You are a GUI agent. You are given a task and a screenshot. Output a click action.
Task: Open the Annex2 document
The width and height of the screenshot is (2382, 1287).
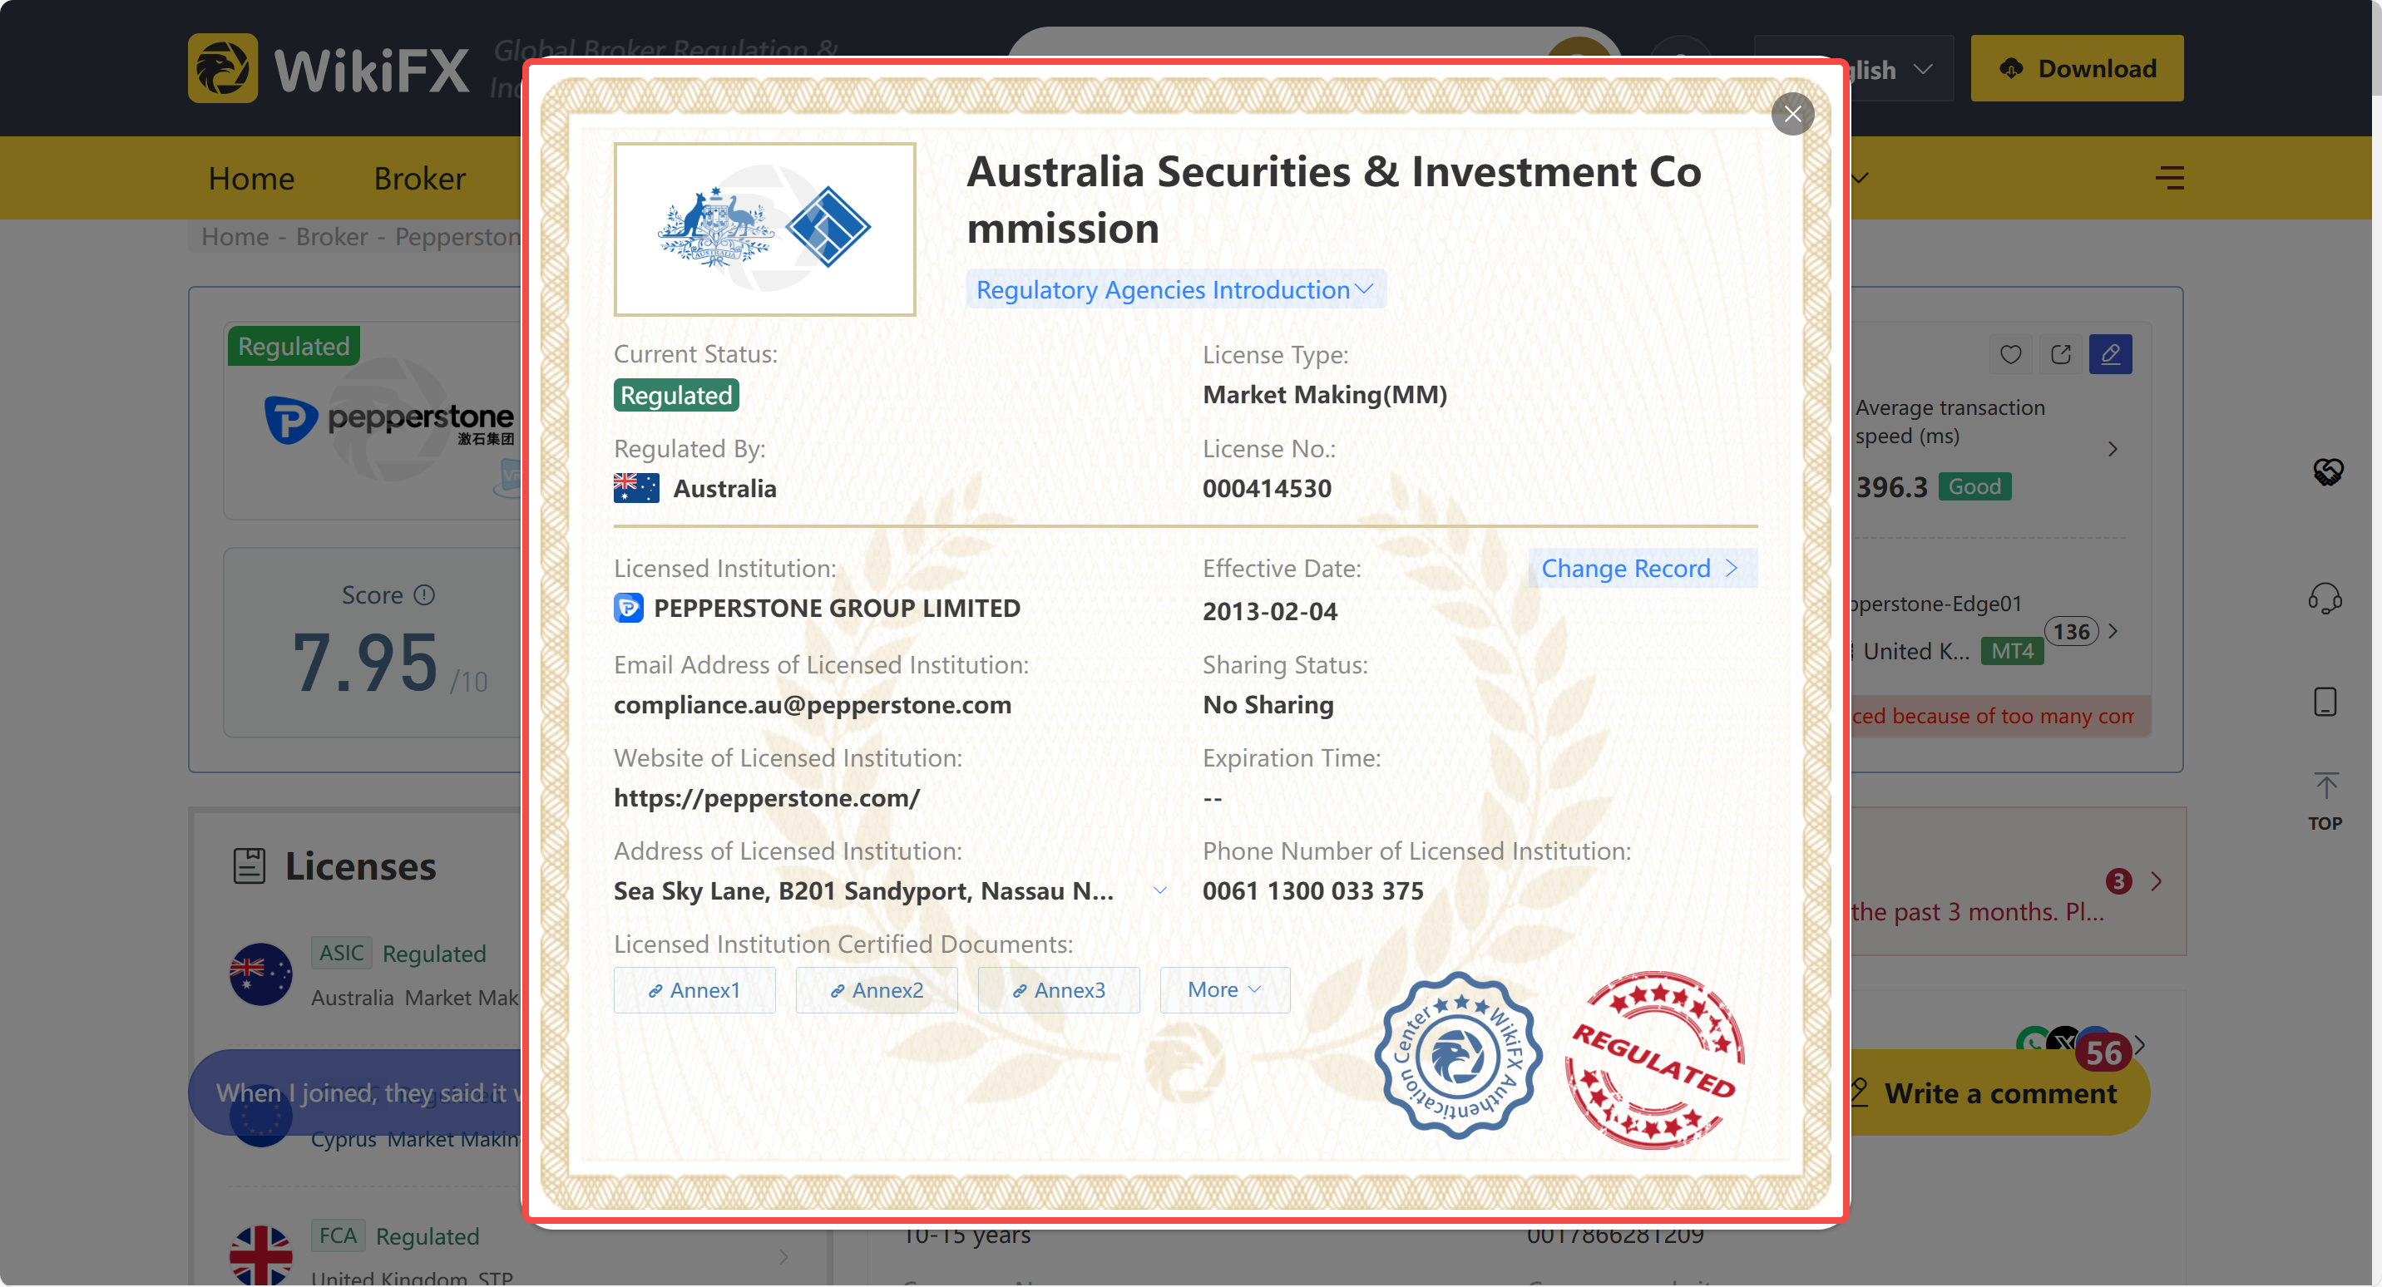tap(876, 990)
